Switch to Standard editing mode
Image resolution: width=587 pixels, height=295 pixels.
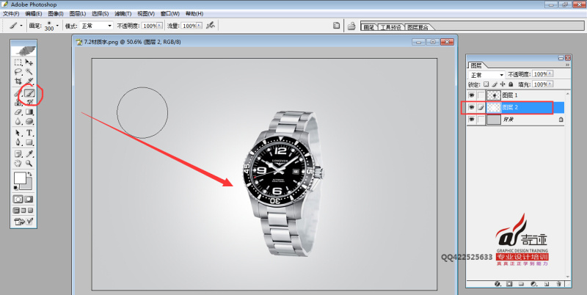pyautogui.click(x=18, y=199)
